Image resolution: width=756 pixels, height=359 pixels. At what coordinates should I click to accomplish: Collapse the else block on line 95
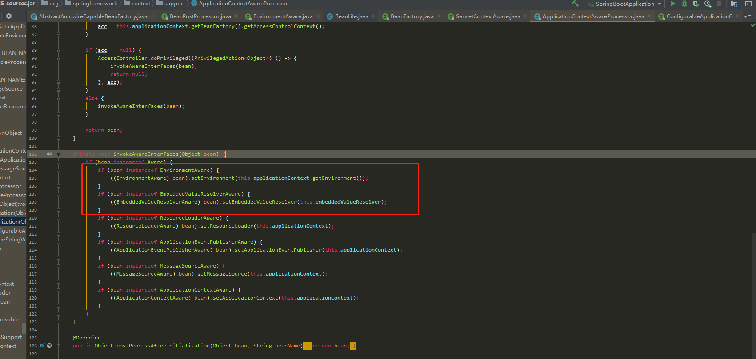click(58, 98)
